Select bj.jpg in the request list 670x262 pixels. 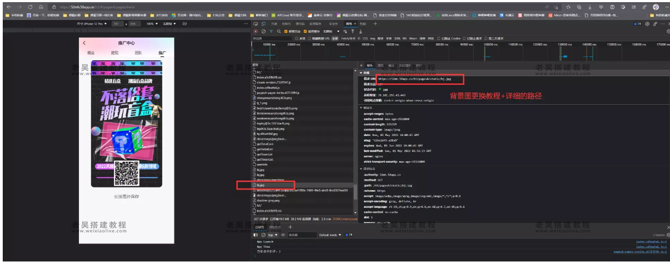tap(261, 185)
